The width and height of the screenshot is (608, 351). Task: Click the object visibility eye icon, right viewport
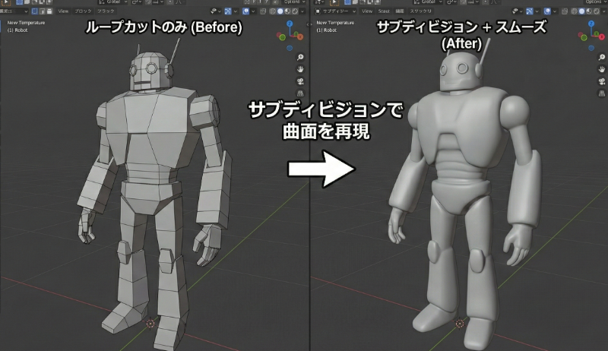515,11
